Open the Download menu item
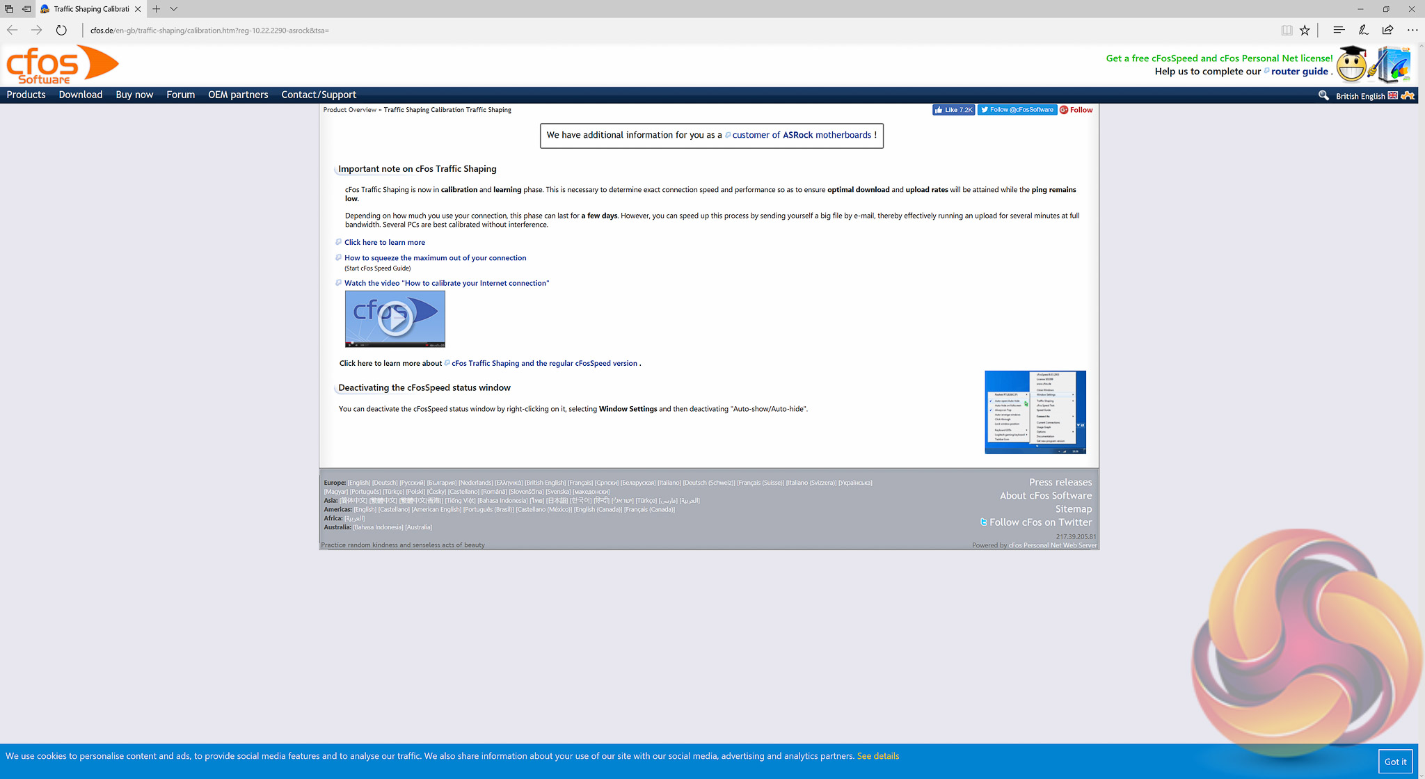This screenshot has width=1425, height=779. tap(80, 95)
